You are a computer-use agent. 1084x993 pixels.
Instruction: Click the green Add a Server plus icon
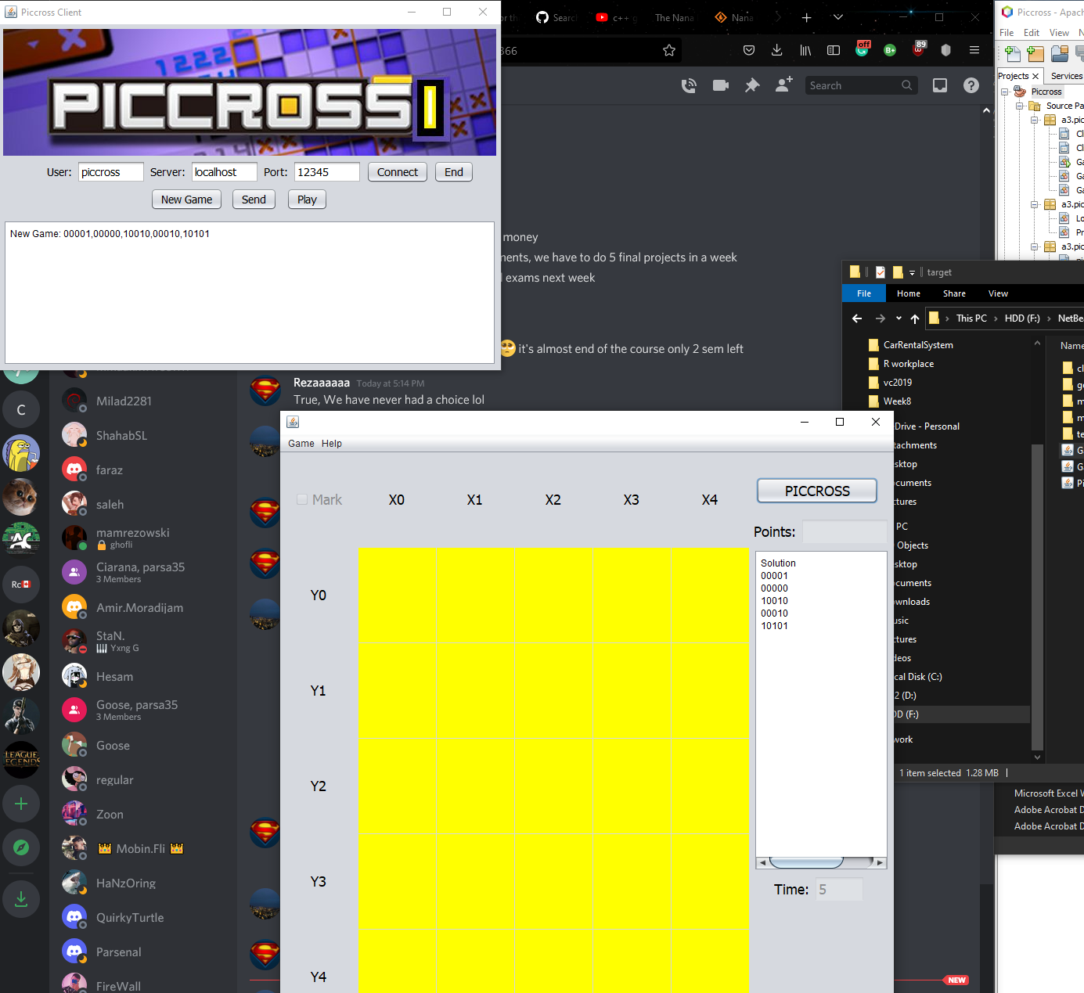point(21,804)
